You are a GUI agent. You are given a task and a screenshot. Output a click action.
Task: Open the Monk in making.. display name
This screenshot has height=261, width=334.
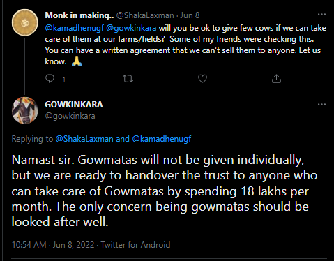coord(79,15)
